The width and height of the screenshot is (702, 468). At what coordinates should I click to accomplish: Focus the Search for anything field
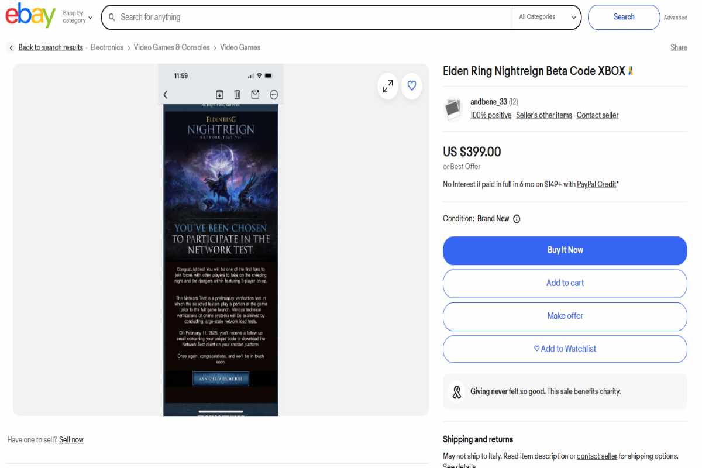click(314, 17)
